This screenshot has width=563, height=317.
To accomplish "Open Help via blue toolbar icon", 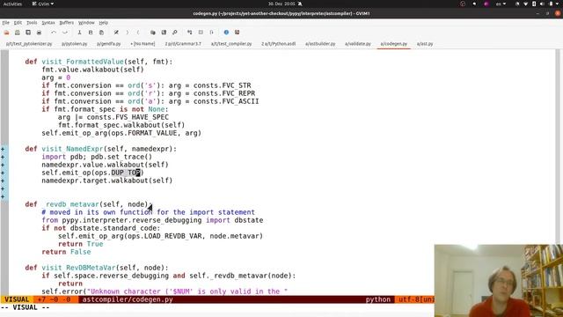I will coord(226,33).
